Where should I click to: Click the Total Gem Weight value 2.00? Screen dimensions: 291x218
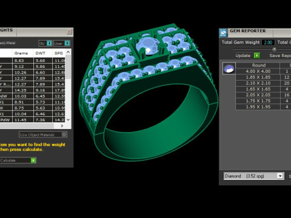(x=268, y=42)
